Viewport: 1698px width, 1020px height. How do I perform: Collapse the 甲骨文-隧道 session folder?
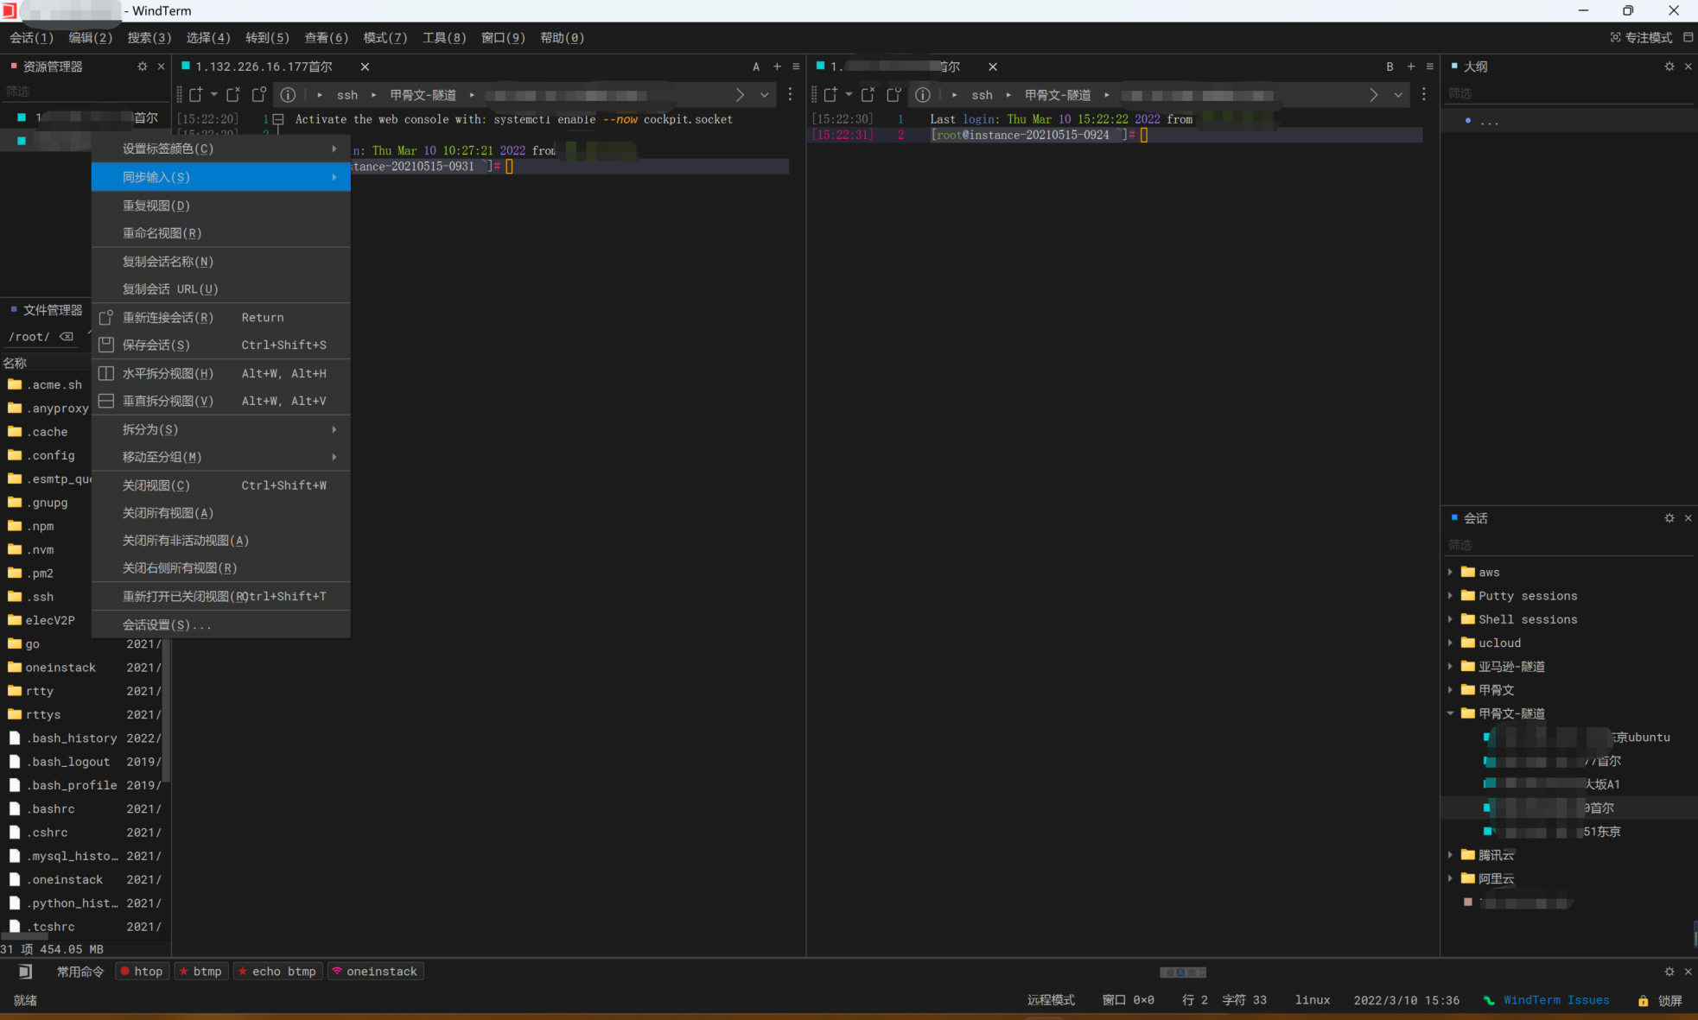(1451, 713)
